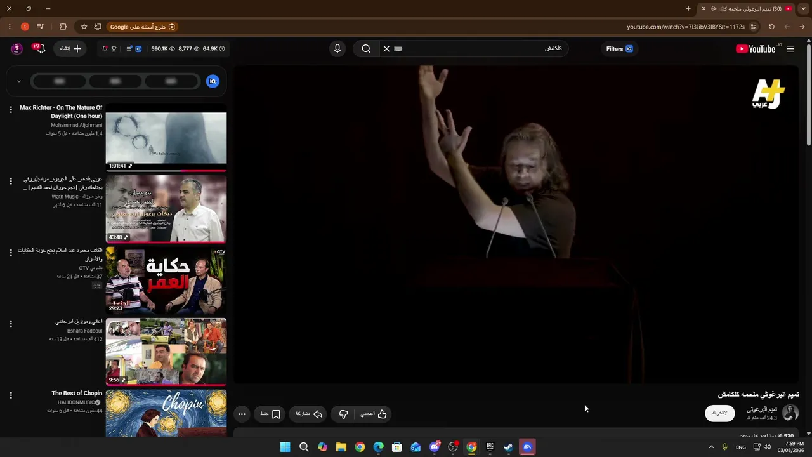The image size is (812, 457).
Task: Reload the page with the refresh icon
Action: 771,27
